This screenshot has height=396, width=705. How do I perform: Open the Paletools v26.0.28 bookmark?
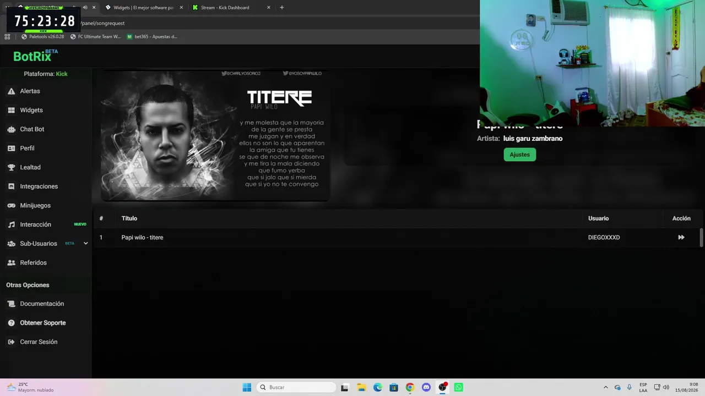tap(42, 37)
